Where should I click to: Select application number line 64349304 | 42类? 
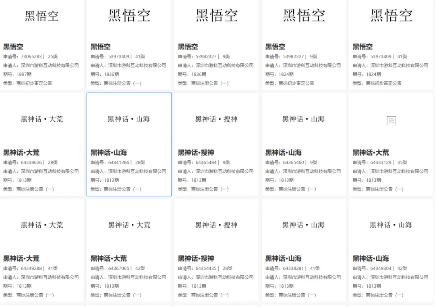(x=380, y=268)
